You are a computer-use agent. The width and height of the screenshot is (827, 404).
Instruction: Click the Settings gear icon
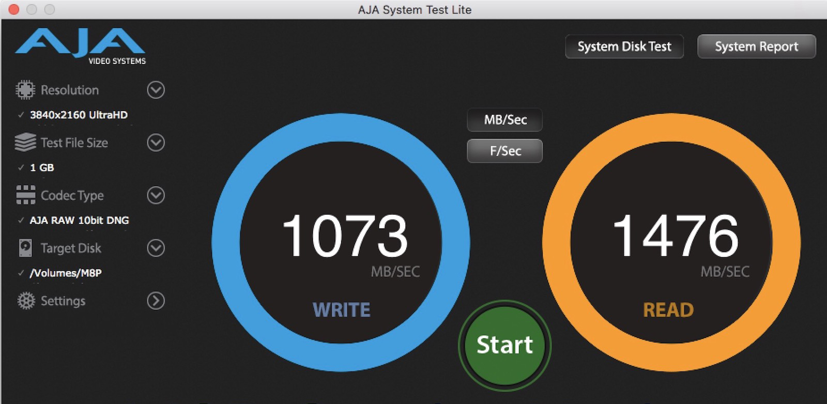point(25,301)
